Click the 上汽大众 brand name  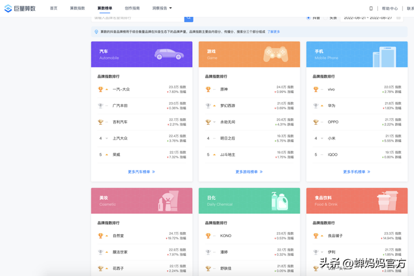point(120,138)
